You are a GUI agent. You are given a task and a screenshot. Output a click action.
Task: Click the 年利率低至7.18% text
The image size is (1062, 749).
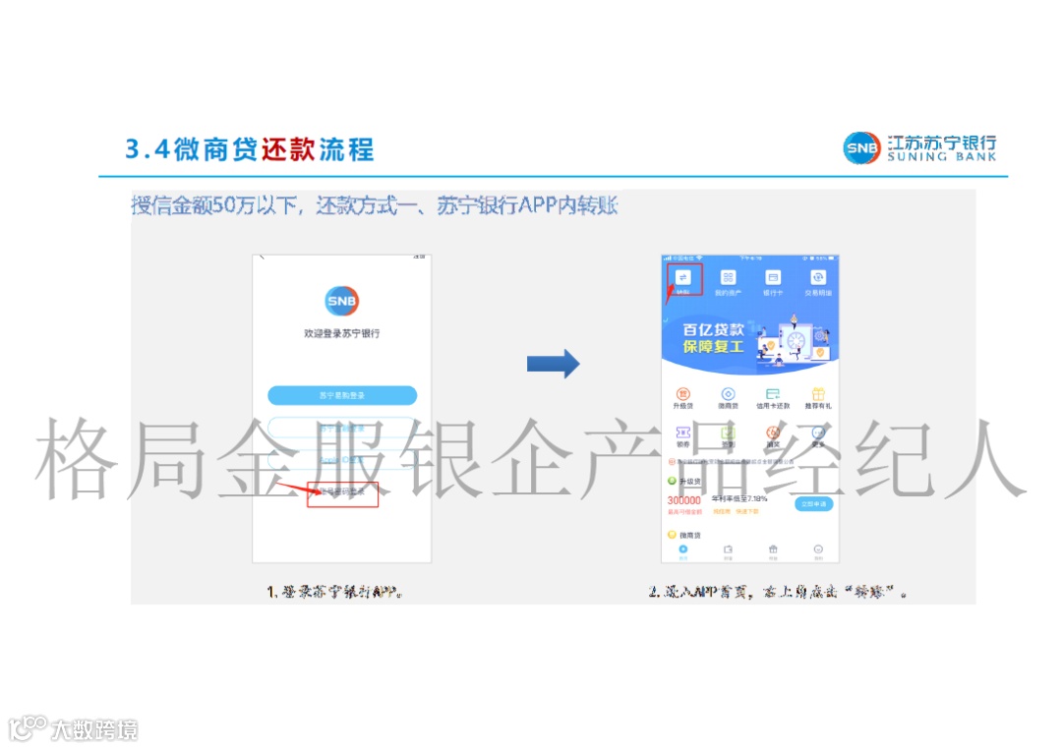738,498
